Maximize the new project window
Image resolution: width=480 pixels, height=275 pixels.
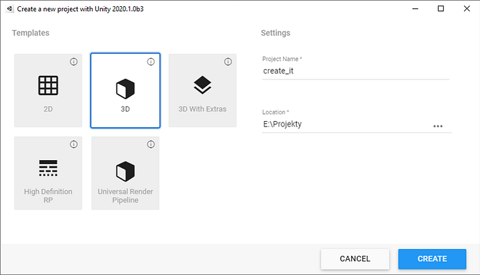click(441, 8)
